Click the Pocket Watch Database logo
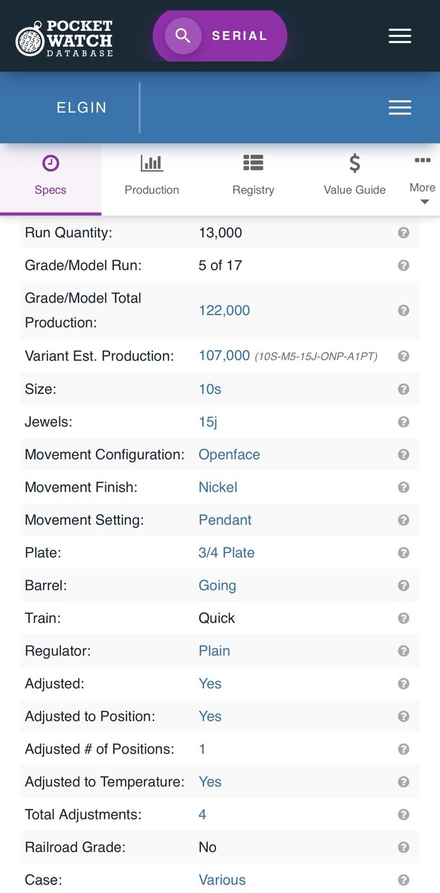Image resolution: width=440 pixels, height=893 pixels. click(64, 38)
